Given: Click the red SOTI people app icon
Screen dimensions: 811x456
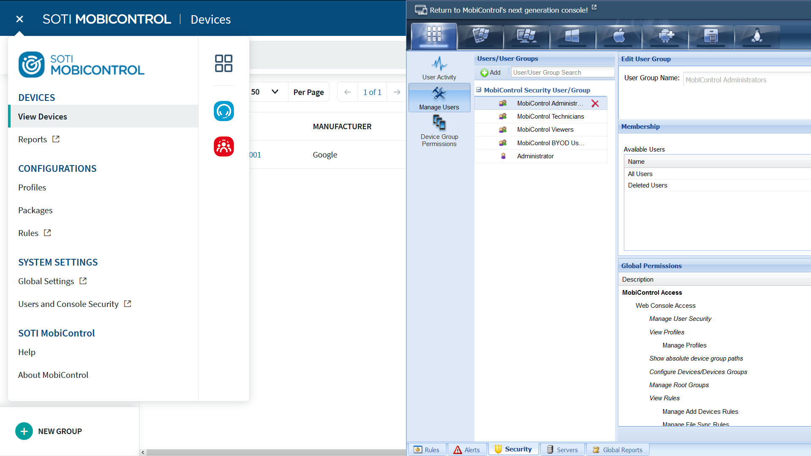Looking at the screenshot, I should (x=223, y=147).
